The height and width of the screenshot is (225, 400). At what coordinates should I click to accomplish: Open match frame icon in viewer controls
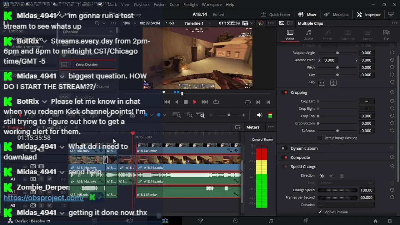(x=248, y=102)
